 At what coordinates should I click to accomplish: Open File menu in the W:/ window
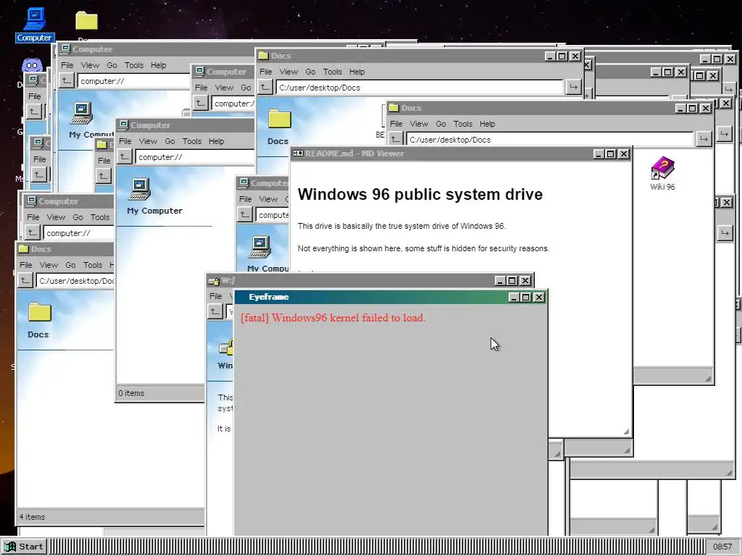coord(216,296)
